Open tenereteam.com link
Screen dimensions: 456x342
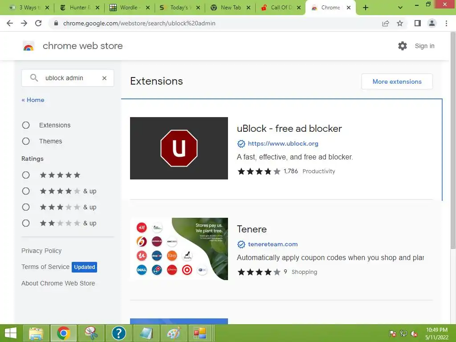273,244
